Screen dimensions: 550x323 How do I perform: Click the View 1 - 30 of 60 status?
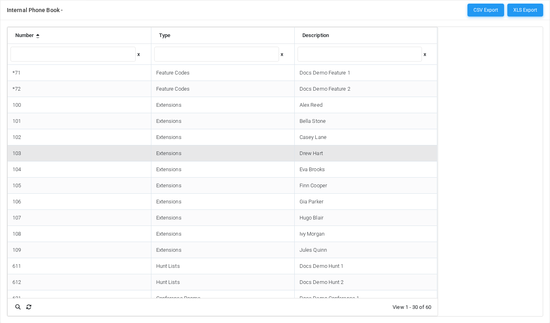(x=412, y=307)
